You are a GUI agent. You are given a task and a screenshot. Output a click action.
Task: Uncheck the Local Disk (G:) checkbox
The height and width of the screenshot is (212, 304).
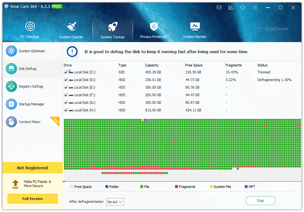click(x=66, y=103)
